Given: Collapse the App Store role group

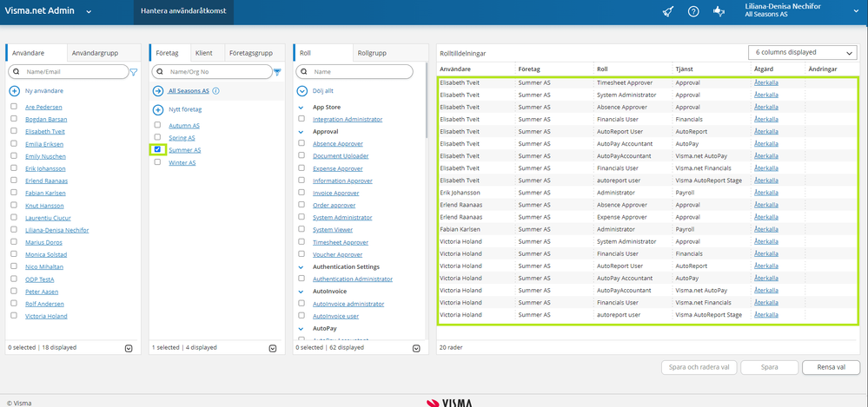Looking at the screenshot, I should 301,108.
